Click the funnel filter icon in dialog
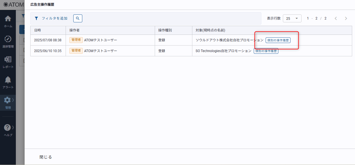Viewport: 355px width, 165px height. click(x=36, y=18)
